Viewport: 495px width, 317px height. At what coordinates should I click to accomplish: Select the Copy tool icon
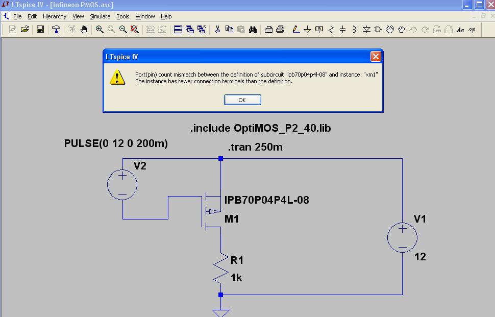(x=229, y=30)
